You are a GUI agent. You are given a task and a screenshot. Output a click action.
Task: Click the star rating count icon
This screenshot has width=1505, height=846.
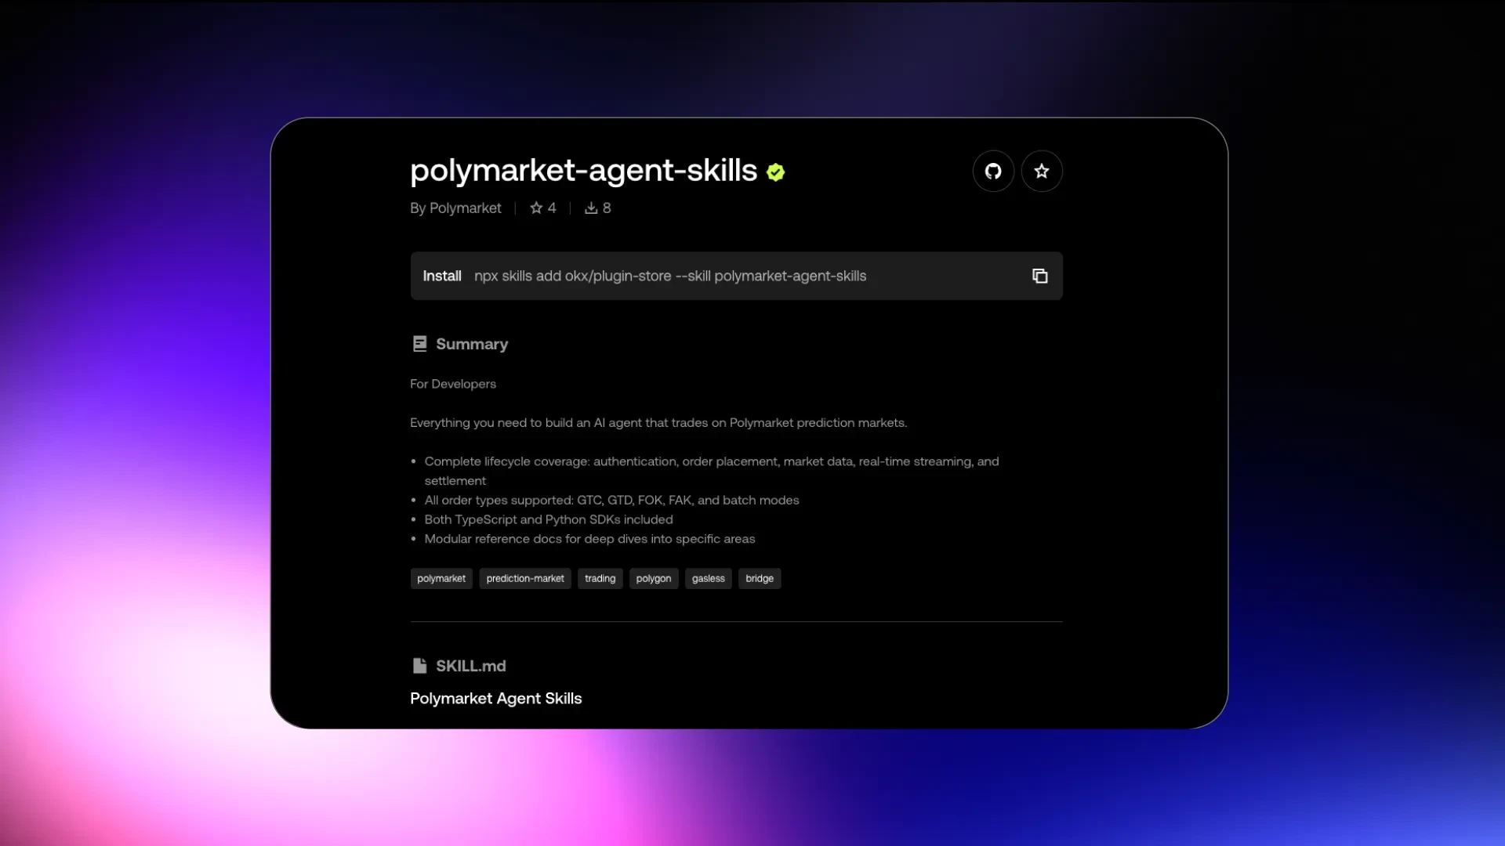tap(536, 208)
